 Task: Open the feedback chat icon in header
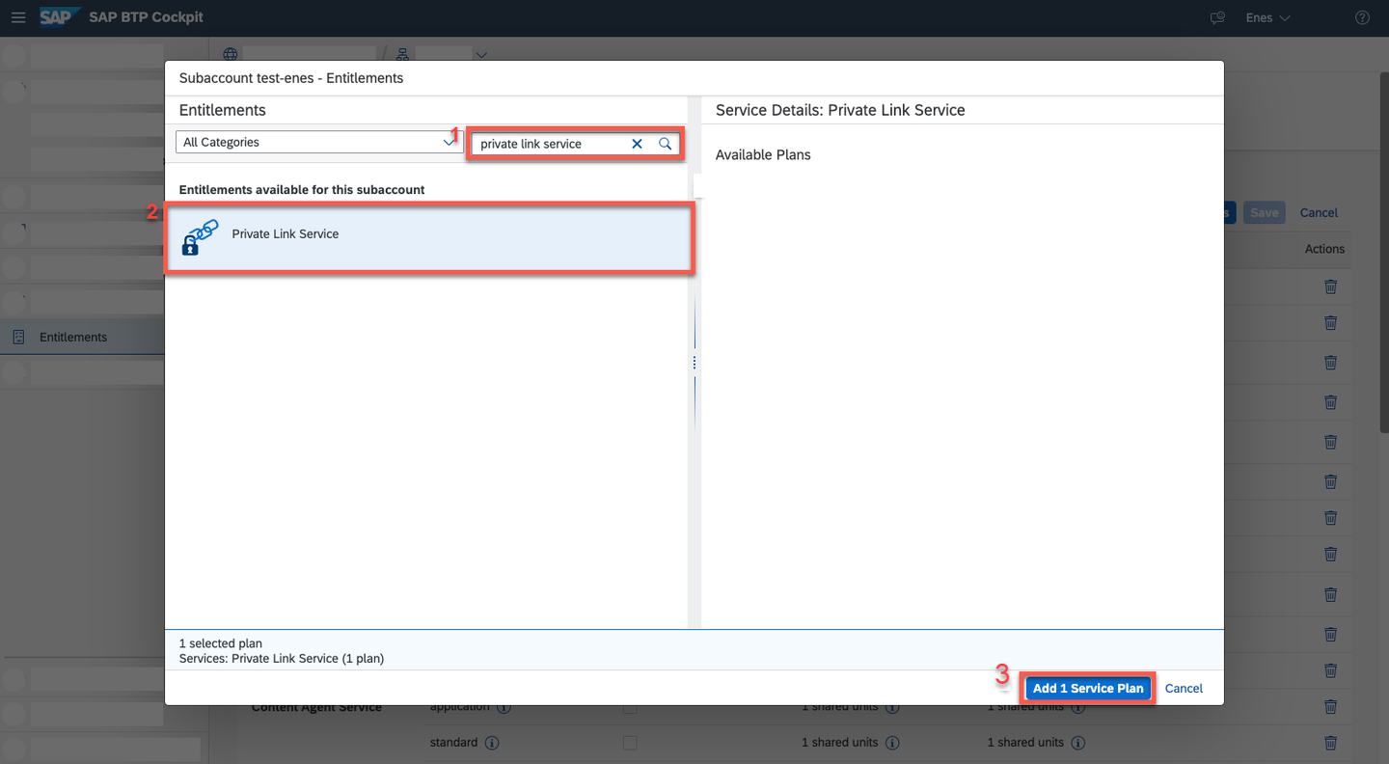pos(1217,17)
